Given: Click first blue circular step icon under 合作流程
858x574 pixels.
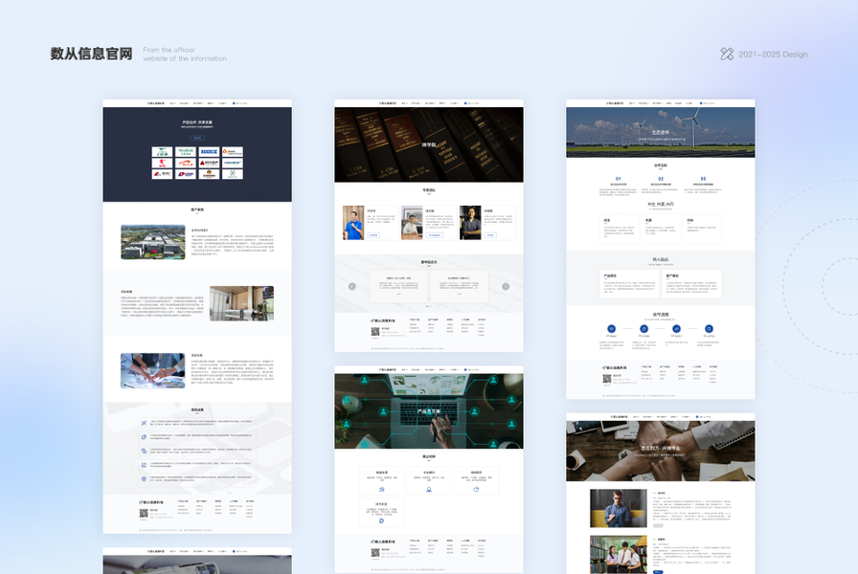Looking at the screenshot, I should point(612,329).
